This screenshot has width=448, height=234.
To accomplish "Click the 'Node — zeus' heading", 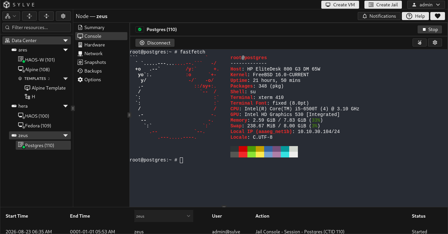I will point(92,16).
